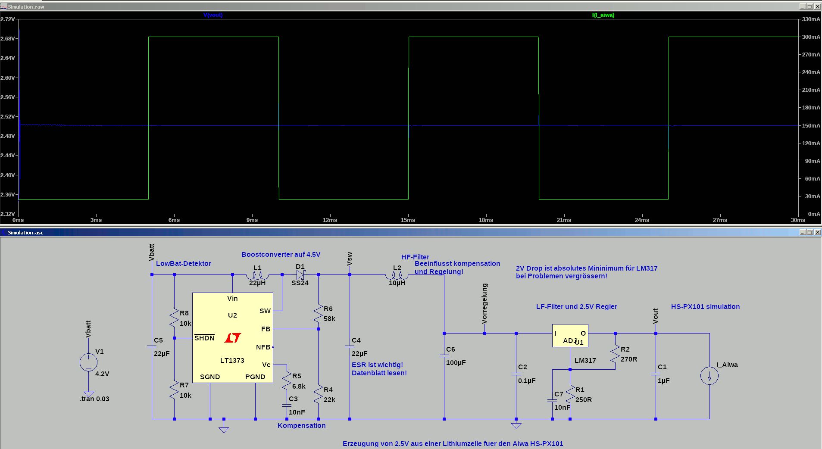
Task: Click the '0.1µF' value of C2
Action: pyautogui.click(x=527, y=381)
